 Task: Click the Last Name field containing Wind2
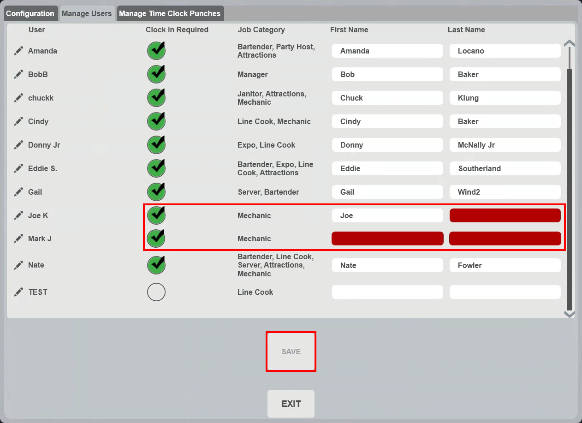pos(505,192)
